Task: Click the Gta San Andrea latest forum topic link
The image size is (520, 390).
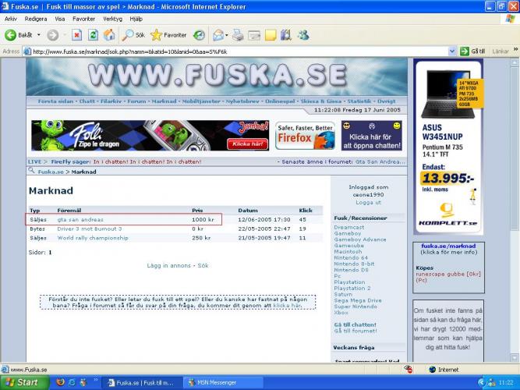Action: click(380, 162)
